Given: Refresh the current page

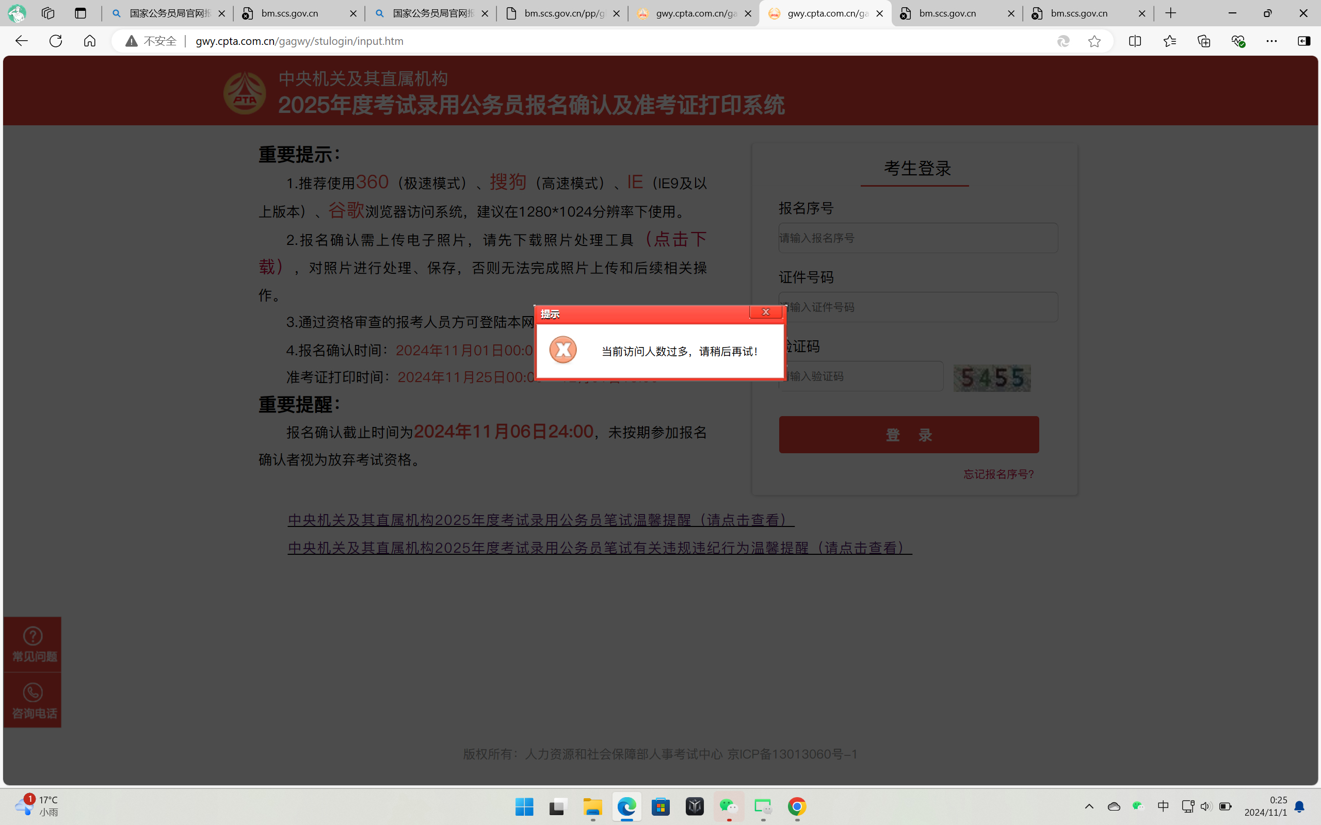Looking at the screenshot, I should click(56, 41).
